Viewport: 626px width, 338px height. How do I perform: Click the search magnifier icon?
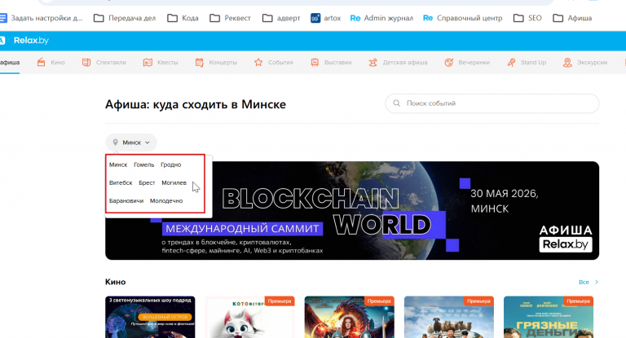coord(396,103)
